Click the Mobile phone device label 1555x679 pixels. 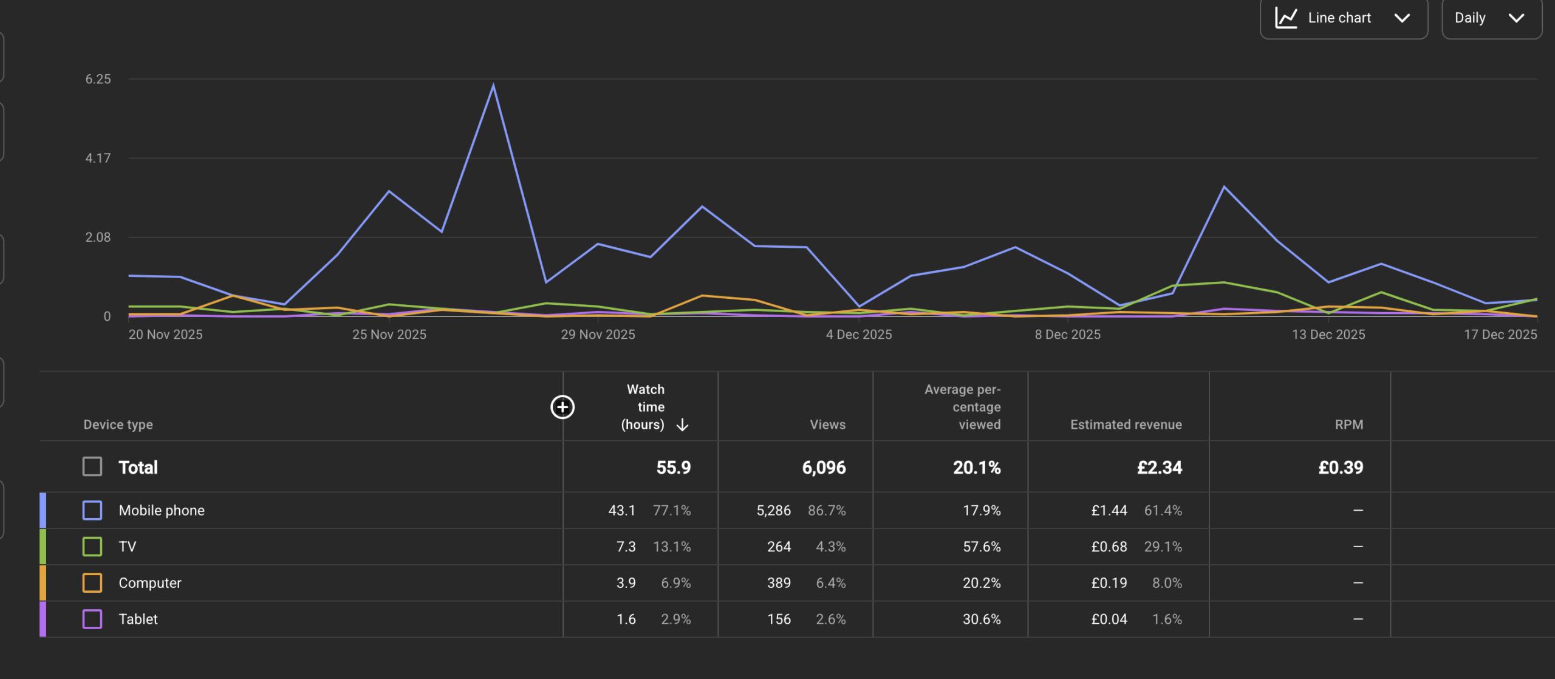point(162,510)
